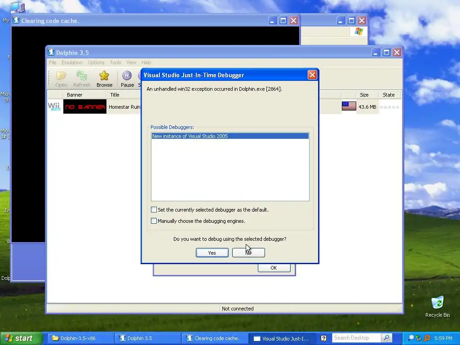Click the State column header
The width and height of the screenshot is (460, 345).
[389, 95]
